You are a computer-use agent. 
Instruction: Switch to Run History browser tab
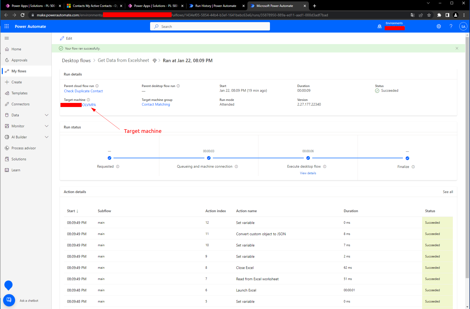[x=216, y=6]
